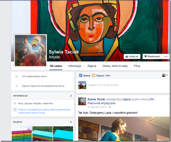Open the Zdjęcia tab
Screen dimensions: 171x142
[x=92, y=66]
